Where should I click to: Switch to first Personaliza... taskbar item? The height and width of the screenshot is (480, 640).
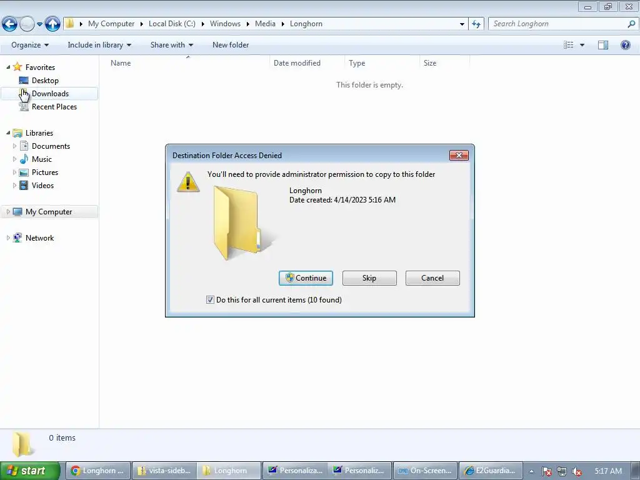click(x=295, y=471)
